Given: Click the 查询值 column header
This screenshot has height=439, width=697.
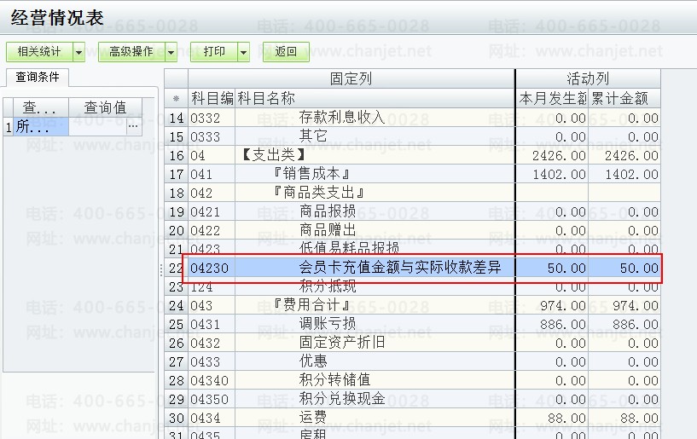Looking at the screenshot, I should coord(105,107).
